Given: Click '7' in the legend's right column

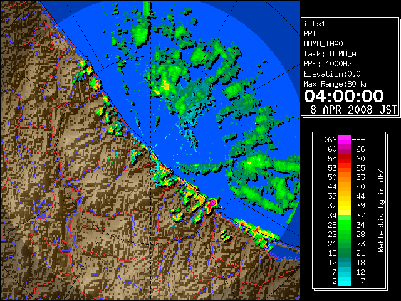Looking at the screenshot, I should click(362, 282).
